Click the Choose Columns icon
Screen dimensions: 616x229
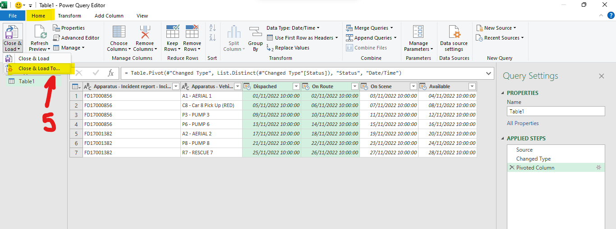click(x=119, y=32)
